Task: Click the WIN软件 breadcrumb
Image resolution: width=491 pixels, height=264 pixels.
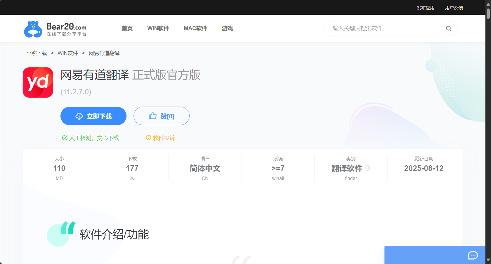Action: pyautogui.click(x=68, y=53)
